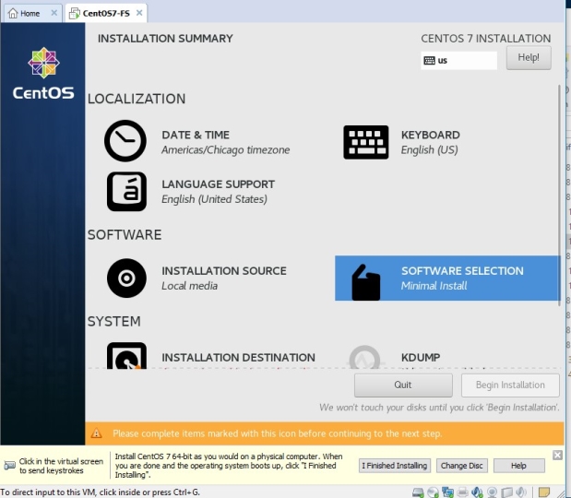
Task: Click the hard disk status icon
Action: coord(420,492)
